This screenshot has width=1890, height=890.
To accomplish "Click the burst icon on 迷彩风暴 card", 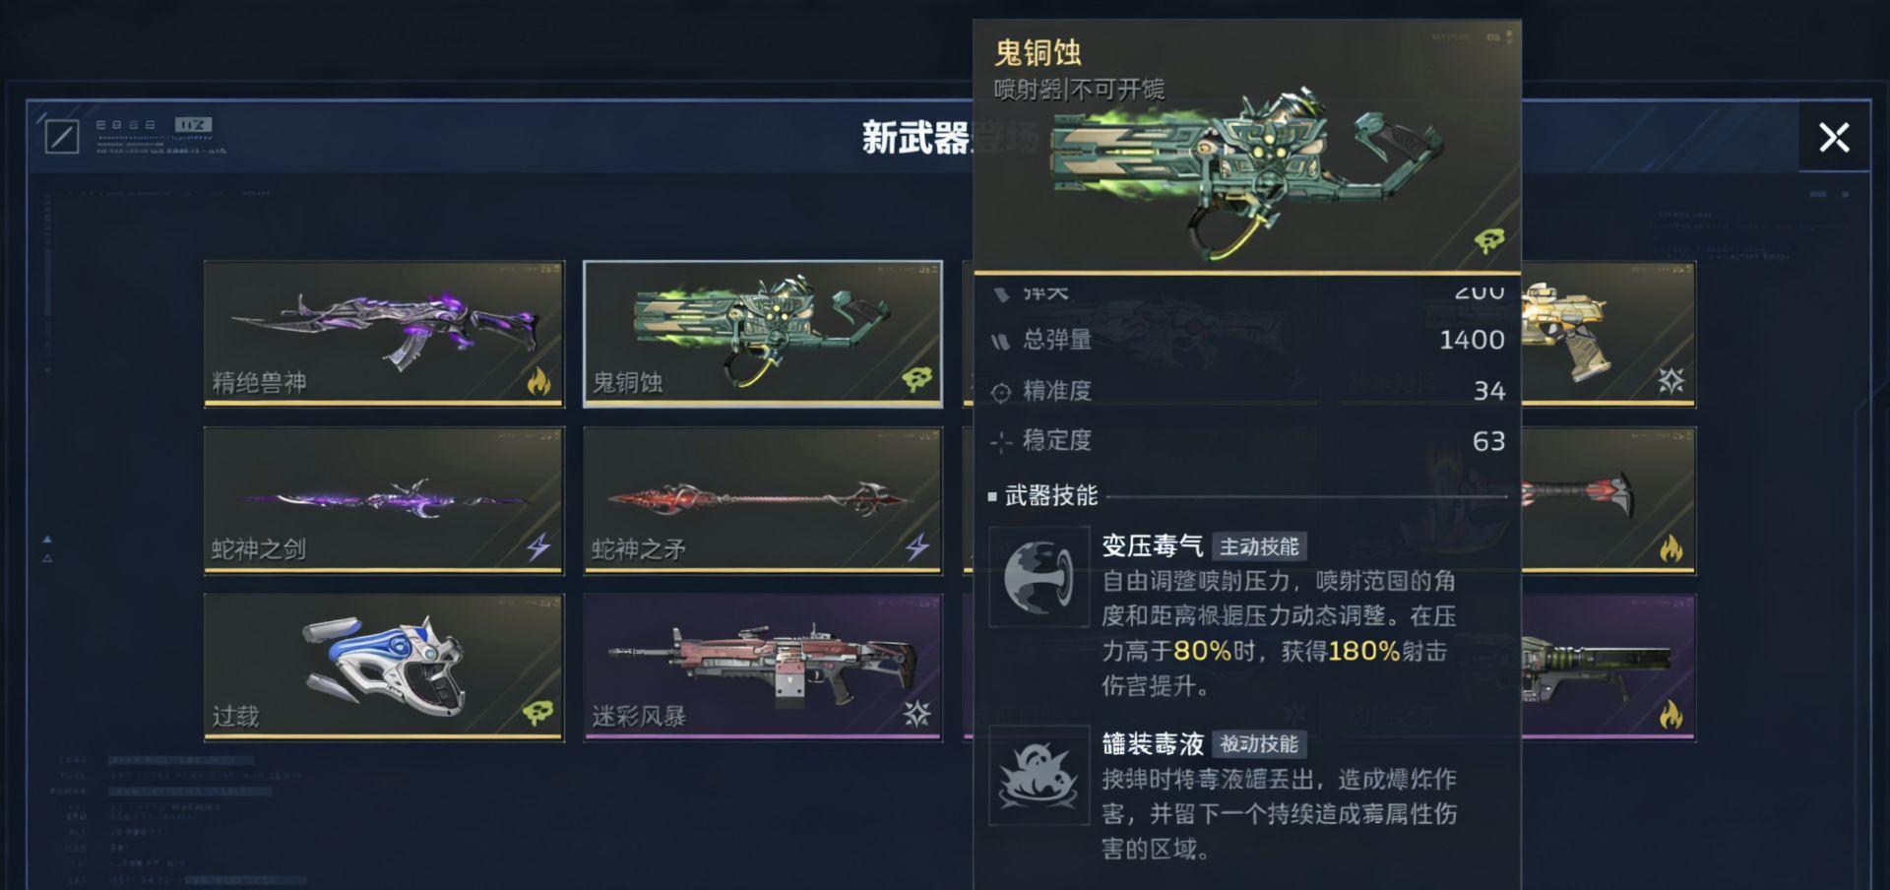I will coord(917,713).
